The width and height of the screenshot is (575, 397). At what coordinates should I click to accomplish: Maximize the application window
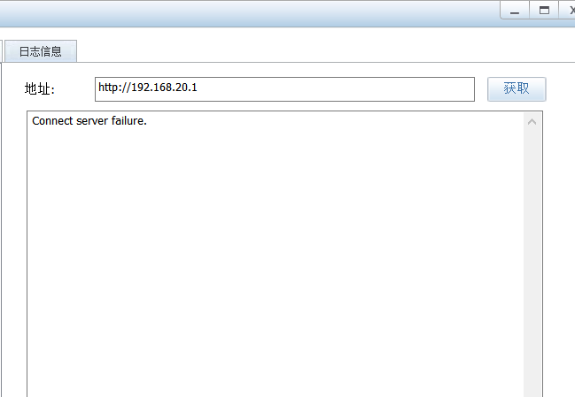[x=544, y=11]
